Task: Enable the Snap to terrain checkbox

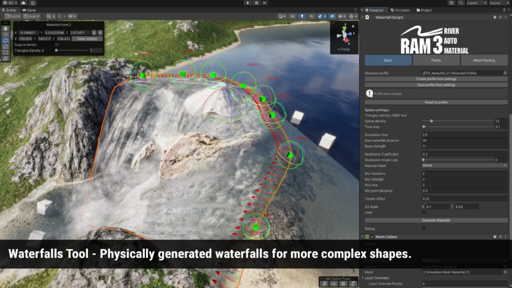Action: pos(56,44)
